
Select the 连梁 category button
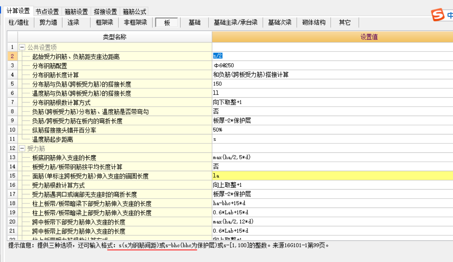click(x=73, y=23)
